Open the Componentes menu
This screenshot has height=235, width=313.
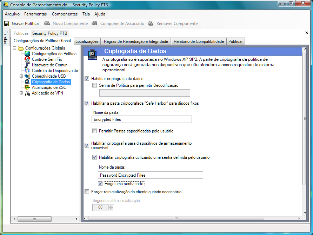pyautogui.click(x=65, y=14)
